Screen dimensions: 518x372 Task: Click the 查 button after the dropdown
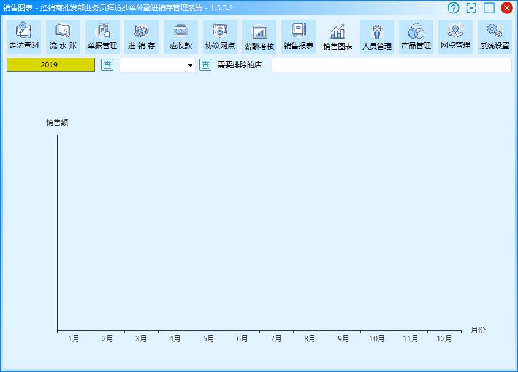tap(205, 65)
